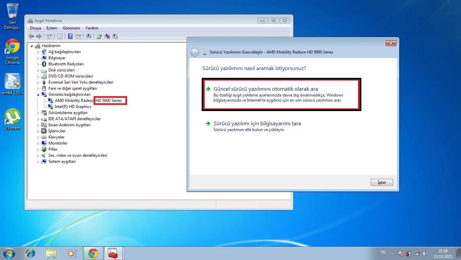
Task: Open the Görünüm menu
Action: (71, 28)
